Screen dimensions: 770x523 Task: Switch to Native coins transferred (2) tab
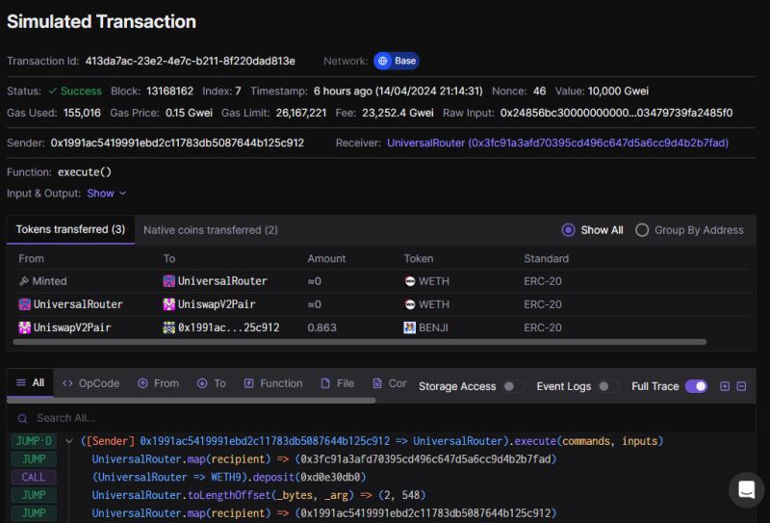click(x=211, y=230)
